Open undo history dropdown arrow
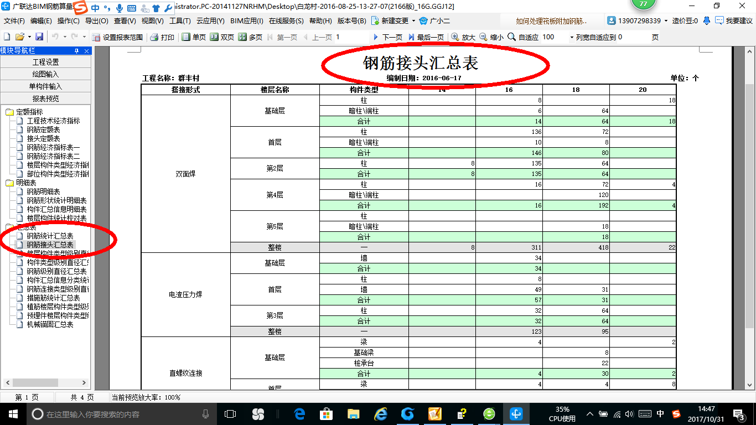756x425 pixels. [64, 37]
